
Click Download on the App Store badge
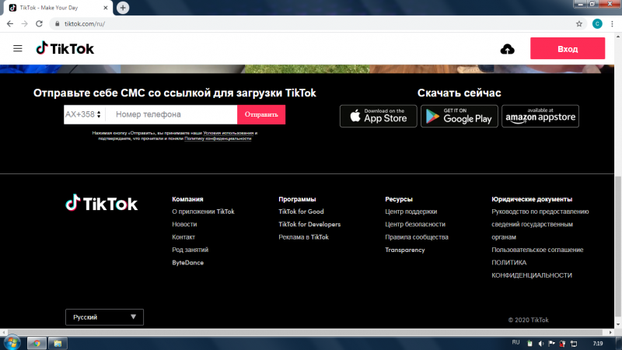click(x=379, y=116)
